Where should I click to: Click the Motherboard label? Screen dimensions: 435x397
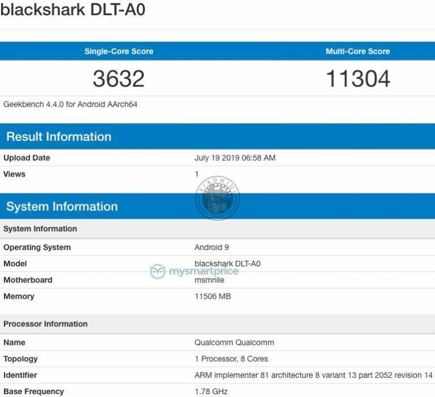point(28,280)
